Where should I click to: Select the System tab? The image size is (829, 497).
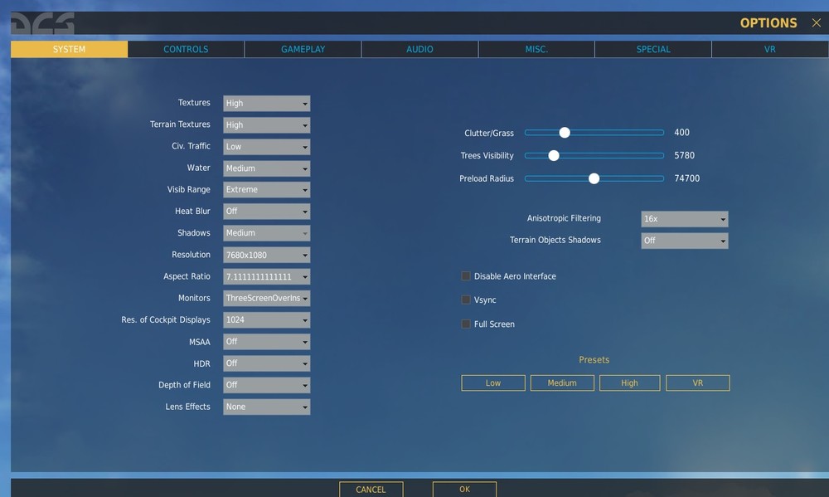(x=70, y=49)
